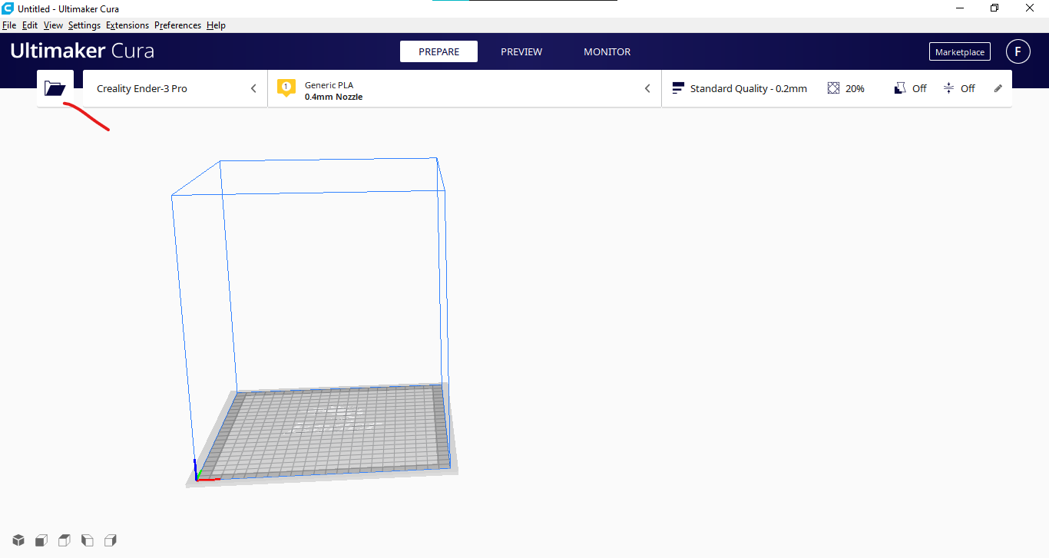Click the Generic PLA extruder icon
The width and height of the screenshot is (1049, 558).
[286, 88]
